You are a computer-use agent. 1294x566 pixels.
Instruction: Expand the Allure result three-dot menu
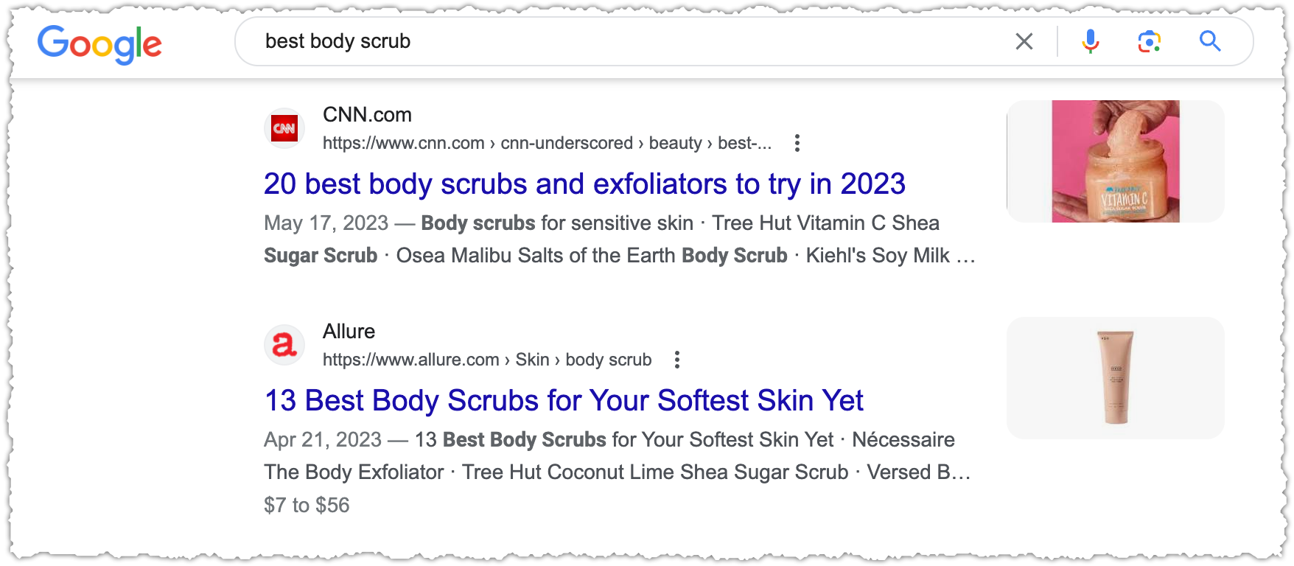676,360
